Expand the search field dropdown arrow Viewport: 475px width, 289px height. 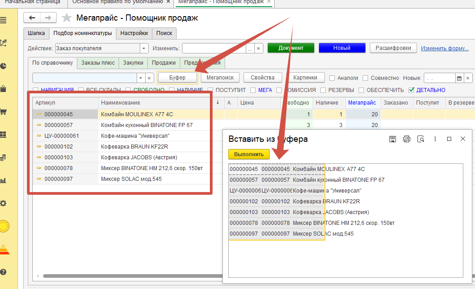point(141,78)
